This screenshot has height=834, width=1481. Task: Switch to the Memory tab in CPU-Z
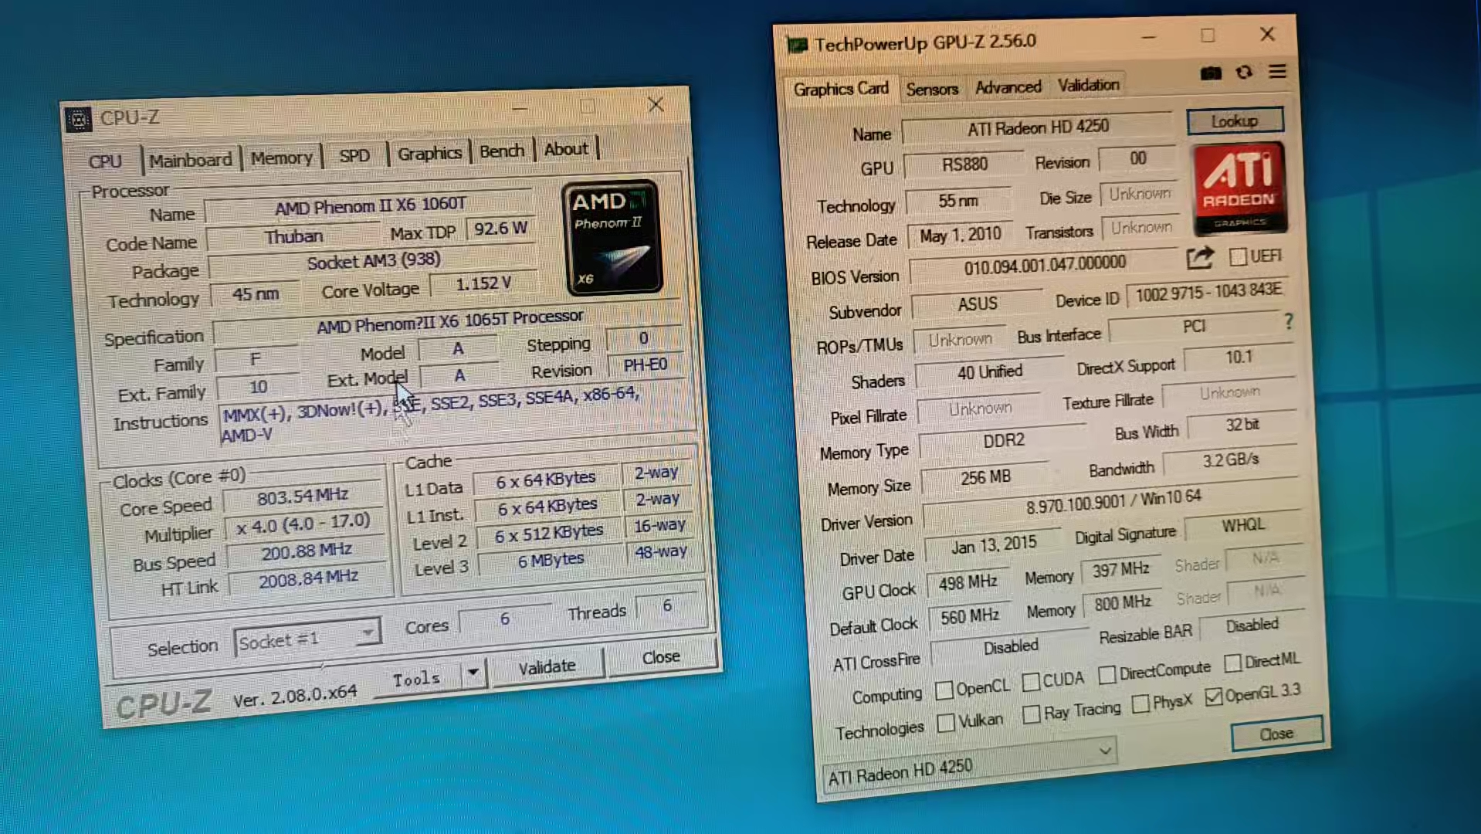pos(281,158)
